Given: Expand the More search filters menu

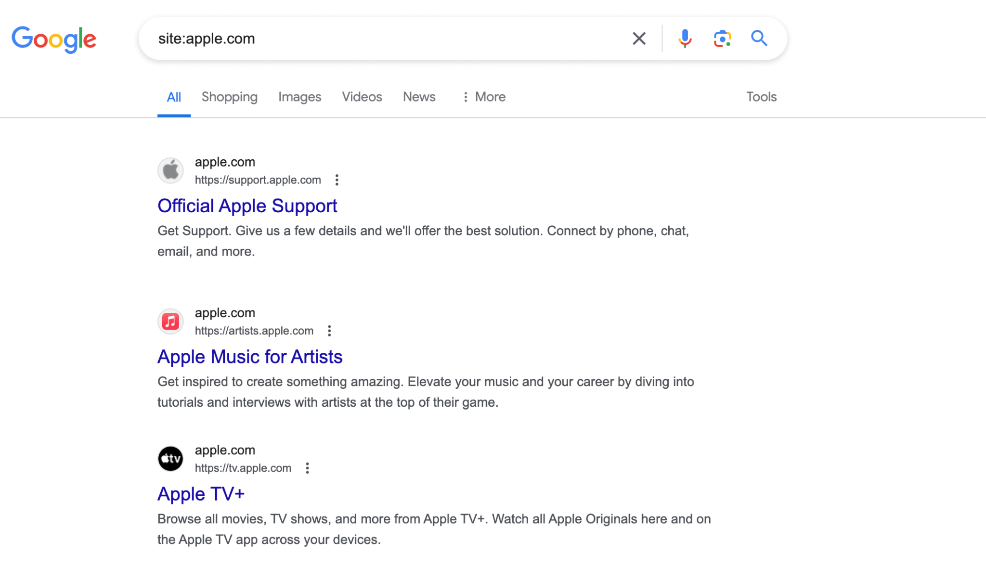Looking at the screenshot, I should [484, 97].
